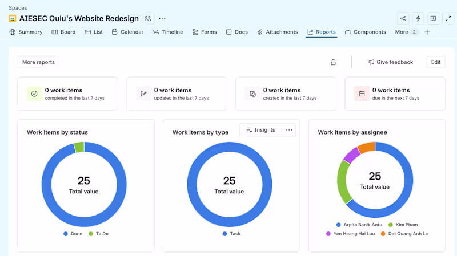The width and height of the screenshot is (457, 256).
Task: Expand the More tabs dropdown
Action: pos(406,32)
